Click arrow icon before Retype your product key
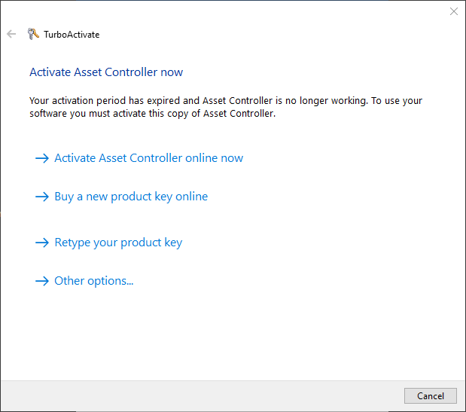This screenshot has height=412, width=466. 42,243
